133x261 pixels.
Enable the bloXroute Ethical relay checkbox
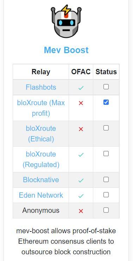[x=106, y=128]
